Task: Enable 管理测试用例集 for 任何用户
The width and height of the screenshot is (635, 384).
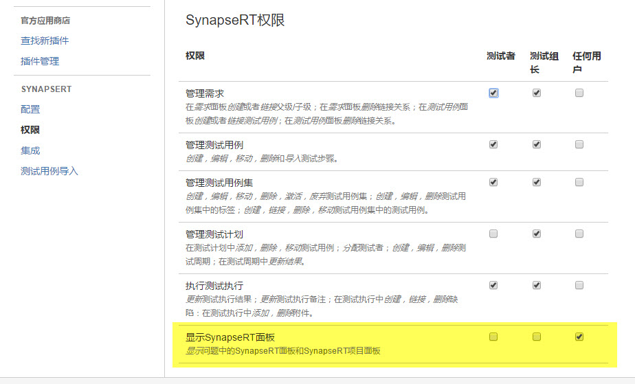Action: coord(579,182)
